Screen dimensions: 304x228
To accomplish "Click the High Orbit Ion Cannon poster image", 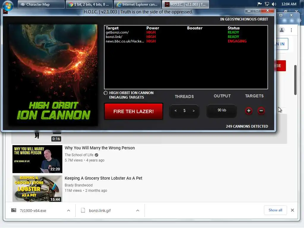I will click(x=53, y=75).
